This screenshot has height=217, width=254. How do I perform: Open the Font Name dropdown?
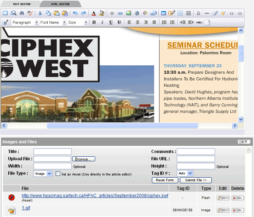coord(53,22)
